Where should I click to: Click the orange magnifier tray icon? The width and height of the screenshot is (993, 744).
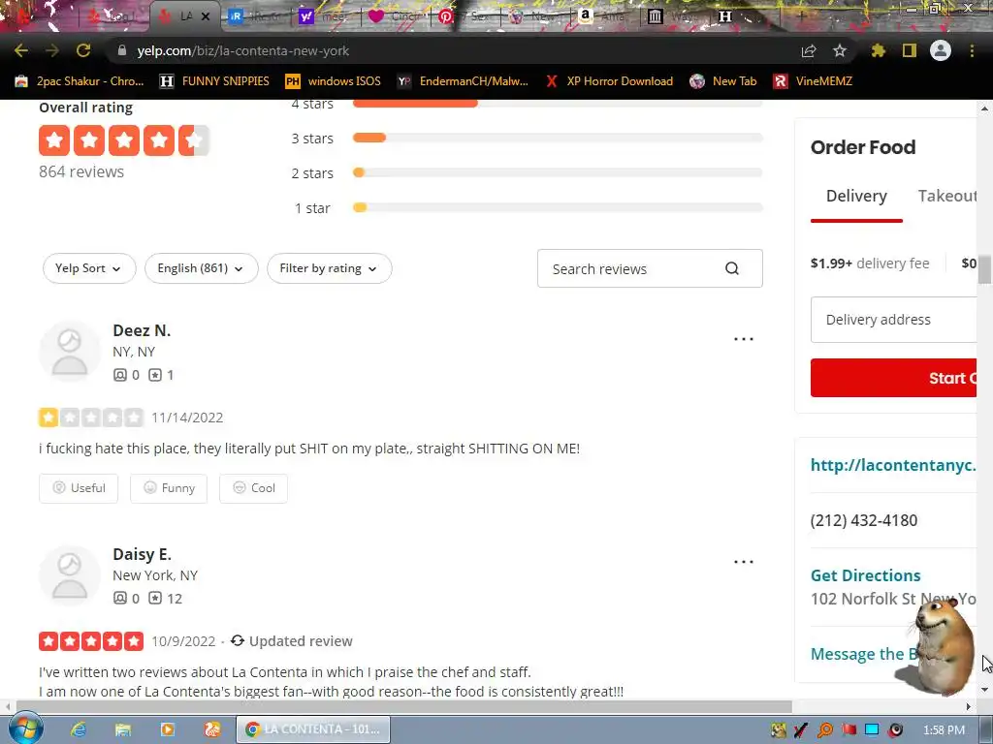point(825,730)
